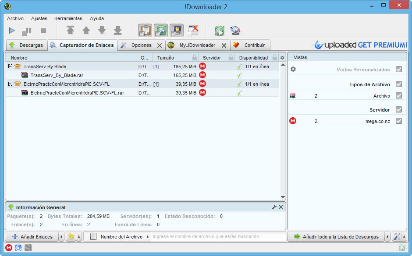Image resolution: width=412 pixels, height=256 pixels.
Task: Open Vistas Personalizadas settings gear
Action: pyautogui.click(x=293, y=69)
